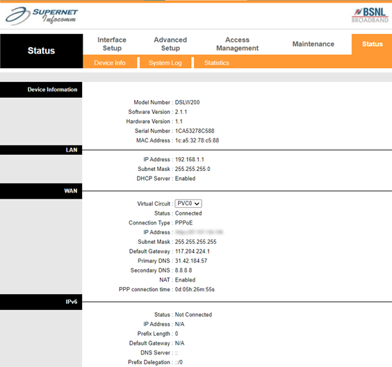Select the Maintenance tab
This screenshot has height=367, width=392.
tap(313, 44)
